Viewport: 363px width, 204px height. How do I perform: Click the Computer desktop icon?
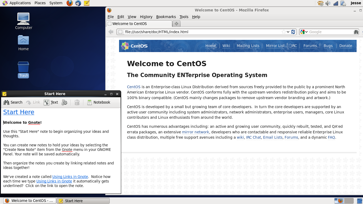(x=23, y=21)
